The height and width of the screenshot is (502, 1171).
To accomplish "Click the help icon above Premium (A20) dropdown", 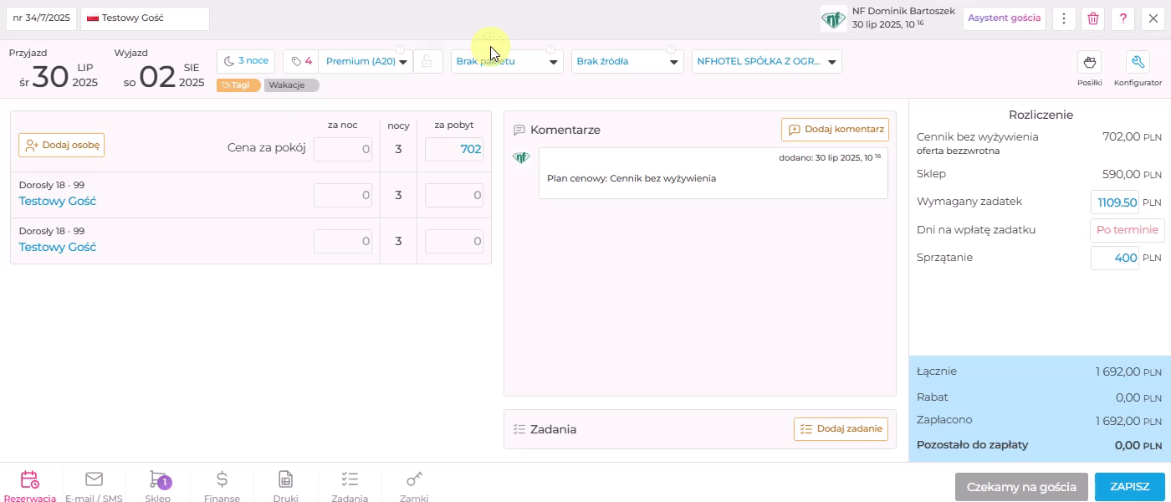I will 400,49.
